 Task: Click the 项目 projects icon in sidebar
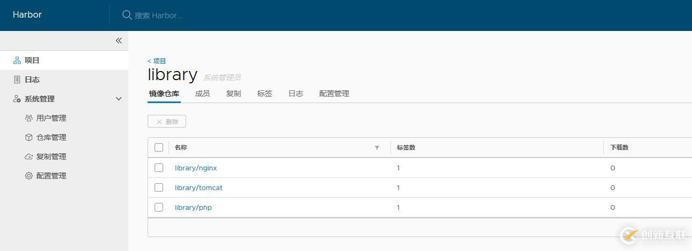(x=17, y=60)
